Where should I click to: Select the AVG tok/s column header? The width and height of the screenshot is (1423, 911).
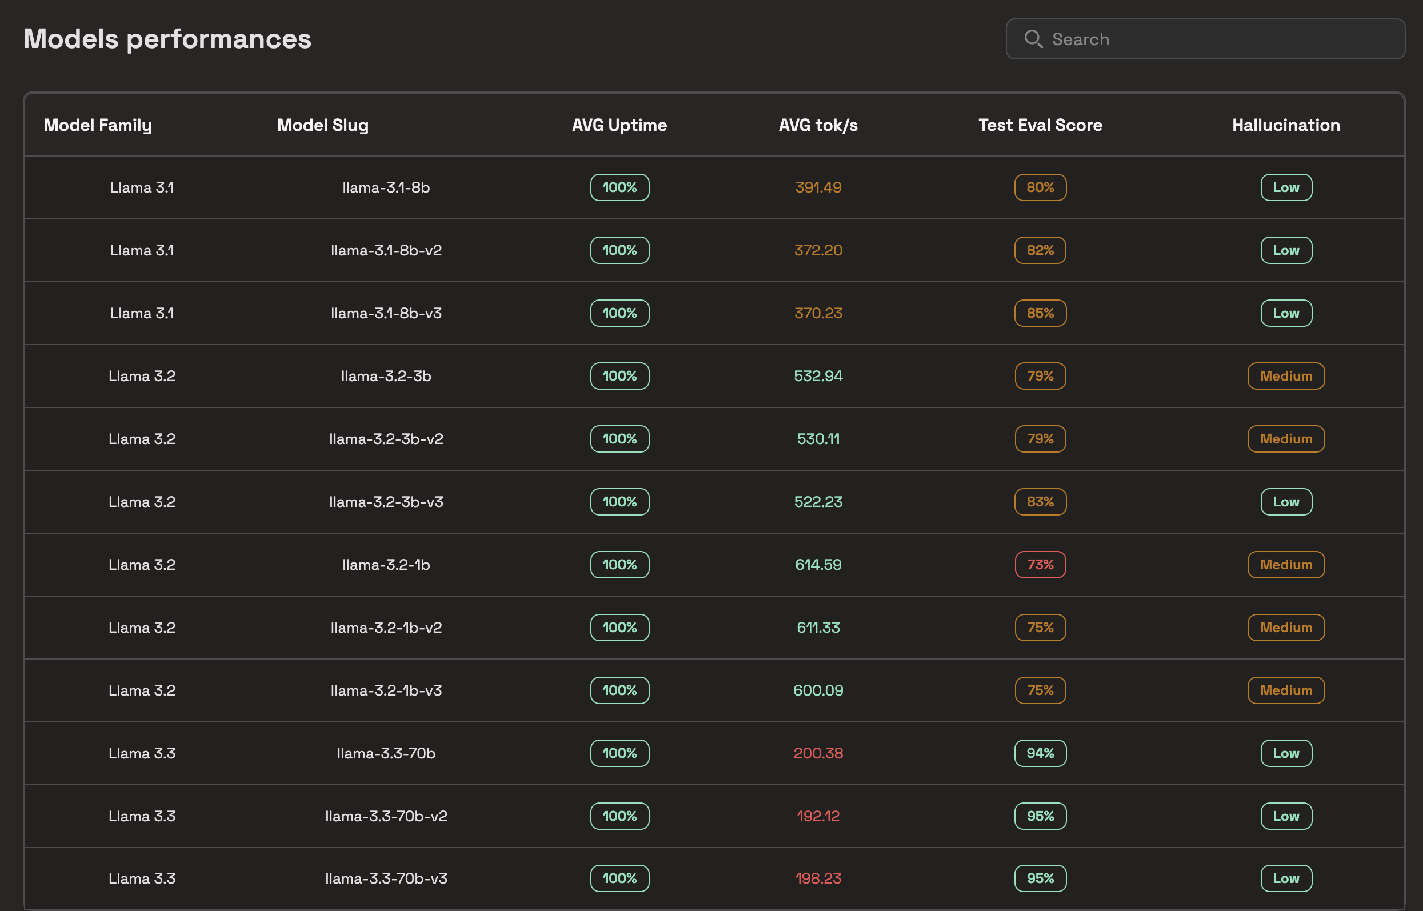tap(818, 125)
